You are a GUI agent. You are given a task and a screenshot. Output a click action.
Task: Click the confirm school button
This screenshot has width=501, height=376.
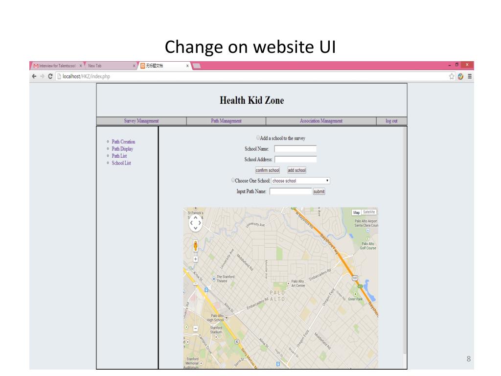point(268,170)
